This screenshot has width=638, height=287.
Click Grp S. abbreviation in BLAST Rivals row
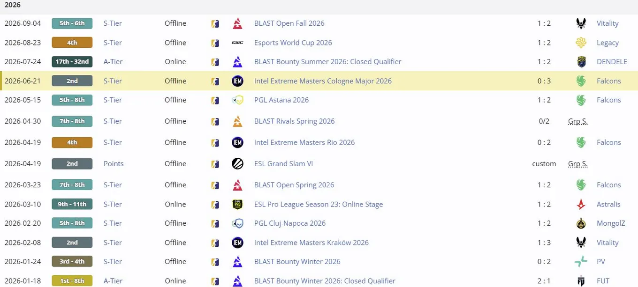point(577,121)
